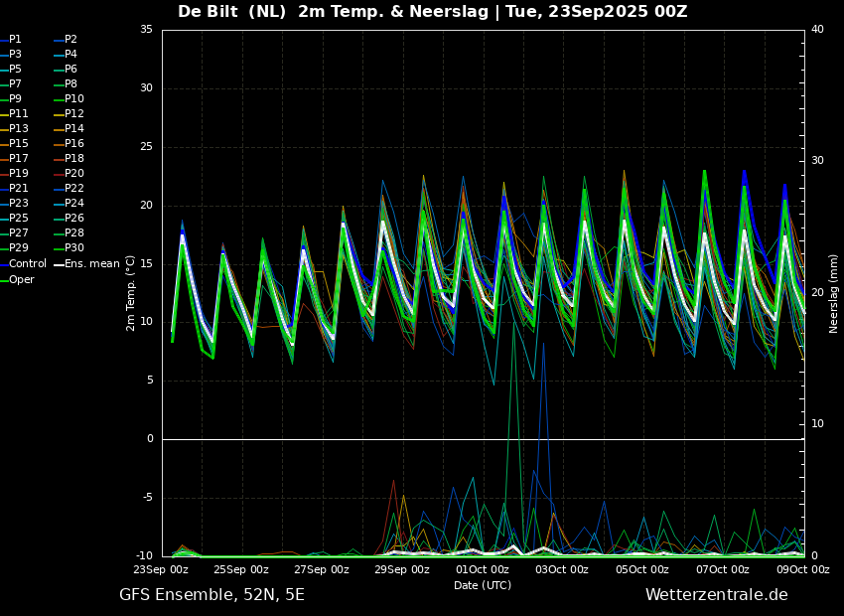Click the Control run legend label
The width and height of the screenshot is (844, 616).
pos(28,264)
